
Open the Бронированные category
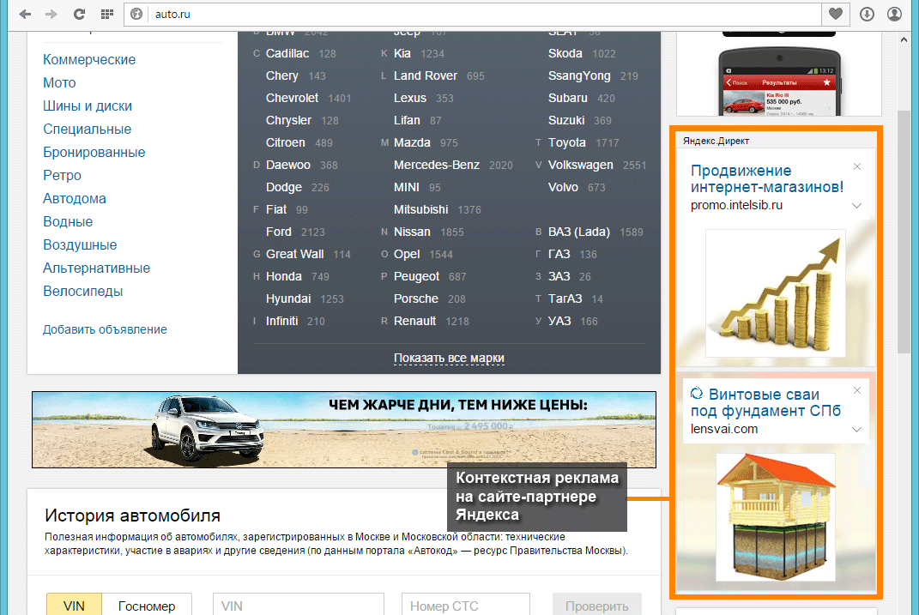[x=94, y=153]
